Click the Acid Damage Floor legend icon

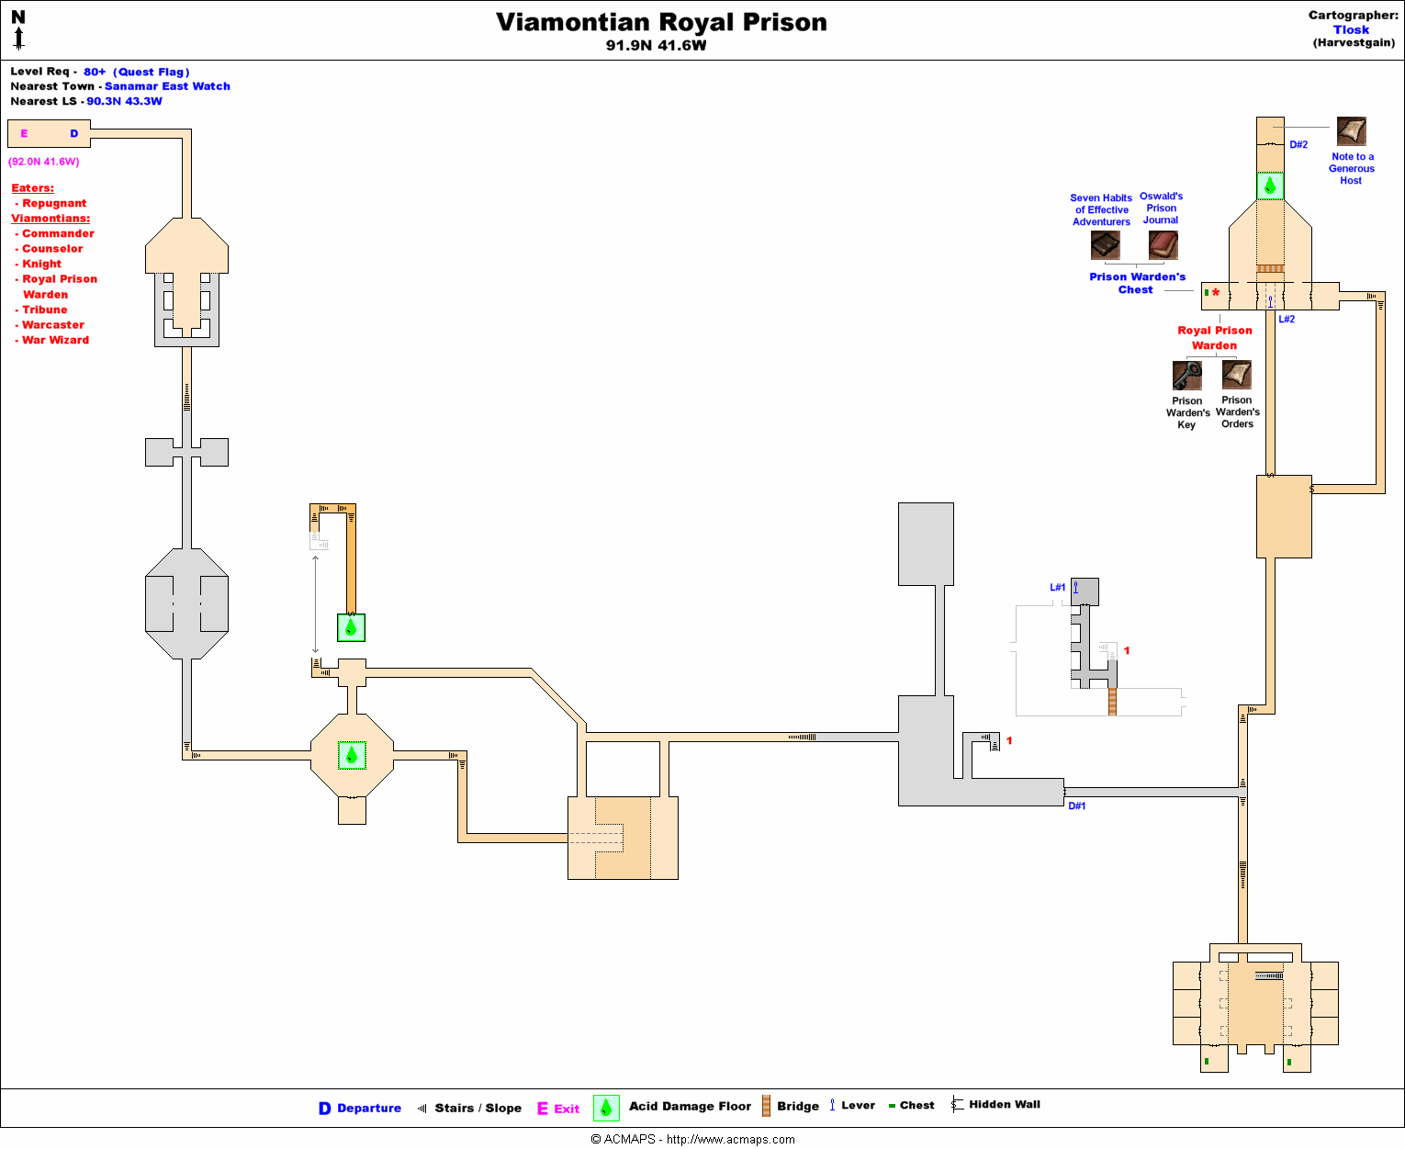pos(606,1108)
